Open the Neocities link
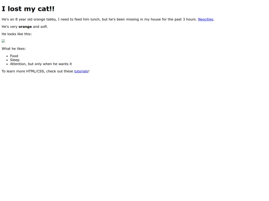 206,19
